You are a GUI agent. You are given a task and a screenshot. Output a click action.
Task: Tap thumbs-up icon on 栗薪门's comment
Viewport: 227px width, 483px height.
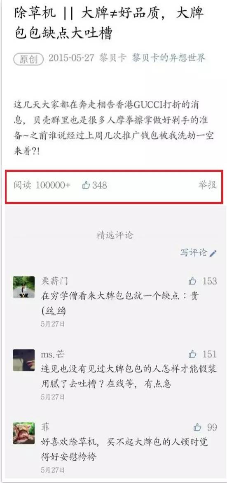[192, 281]
